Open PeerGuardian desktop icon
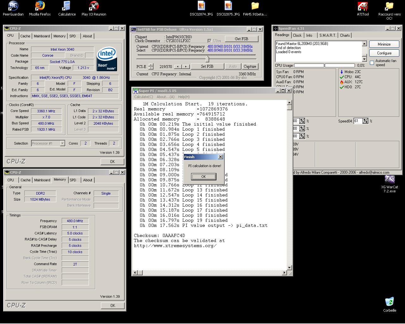Viewport: 405px width, 324px height. (x=13, y=9)
